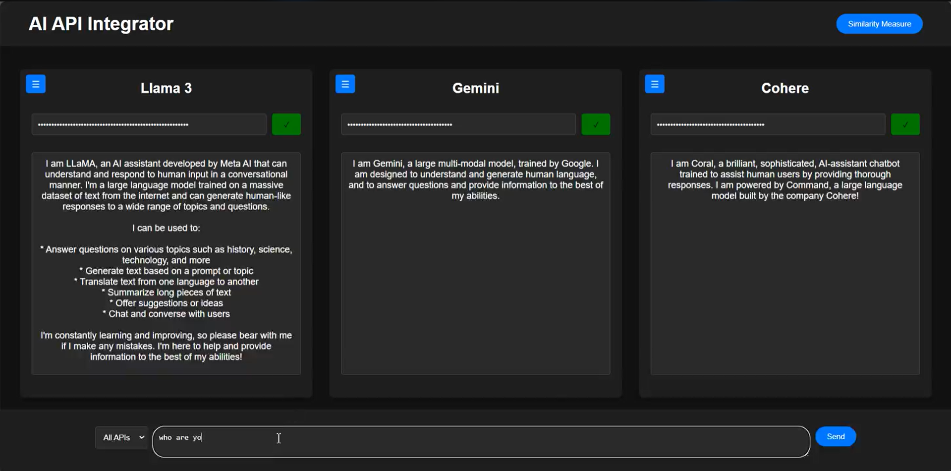Click the Cohere API key field
Viewport: 951px width, 471px height.
pyautogui.click(x=768, y=124)
